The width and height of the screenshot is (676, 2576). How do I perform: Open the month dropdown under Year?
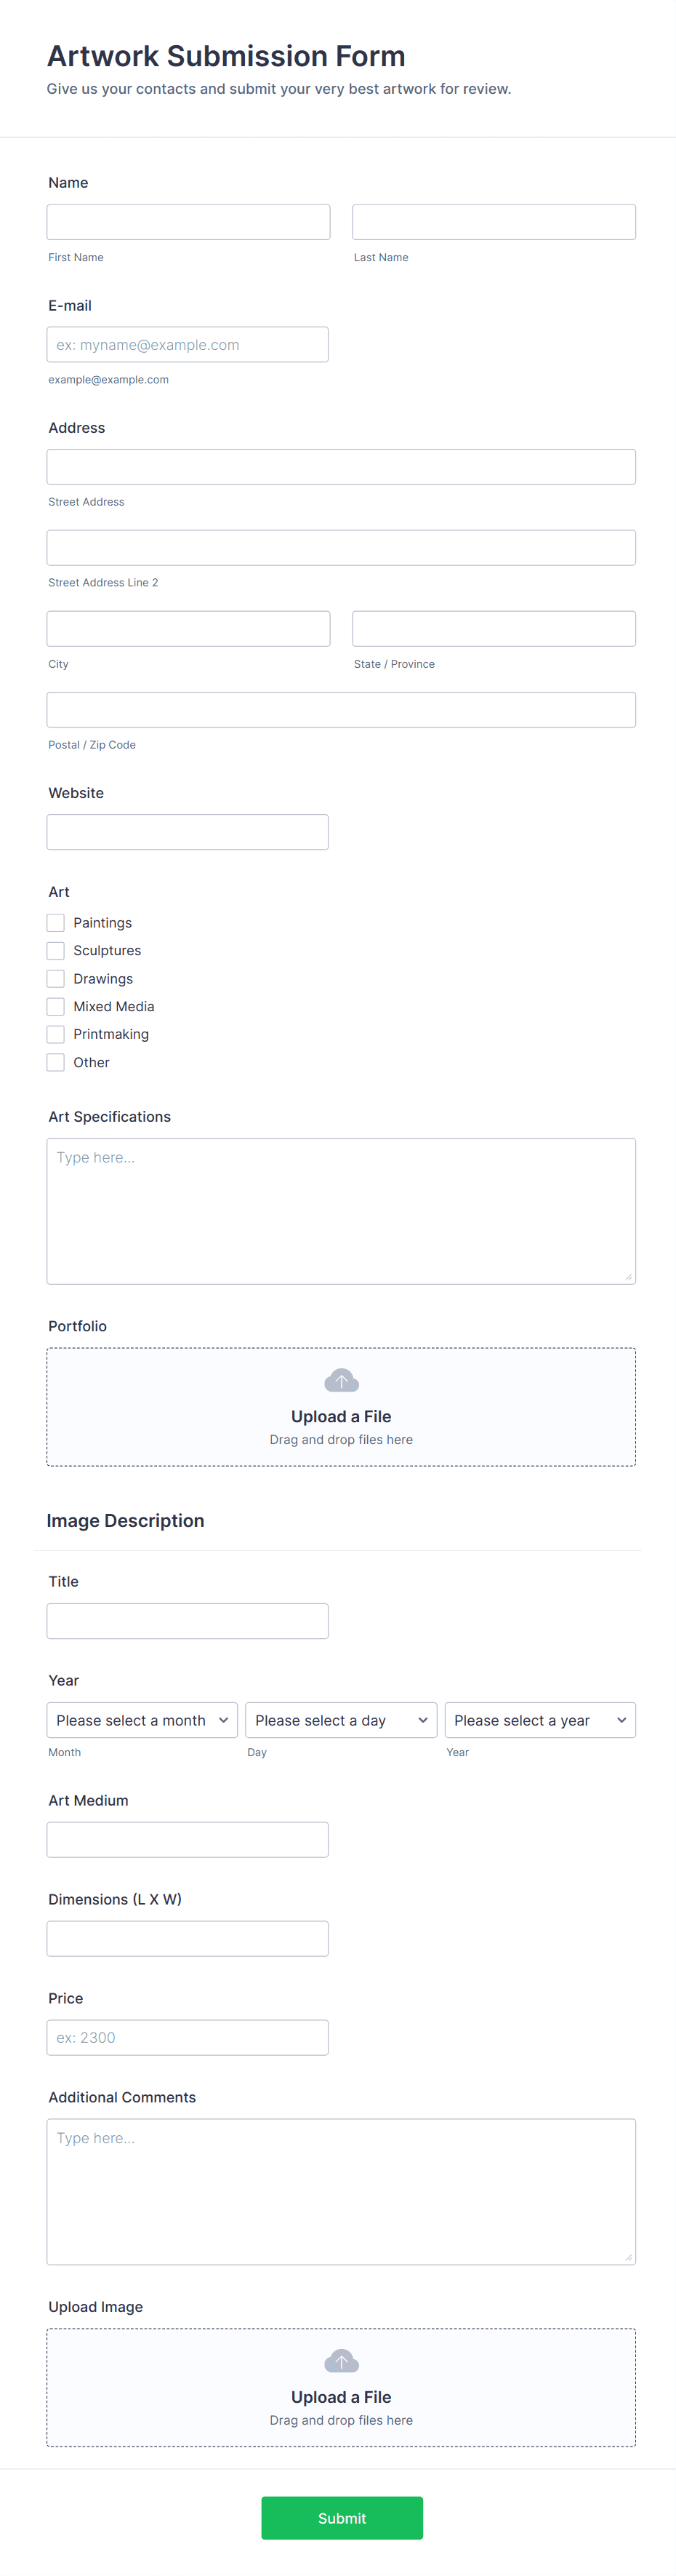141,1719
